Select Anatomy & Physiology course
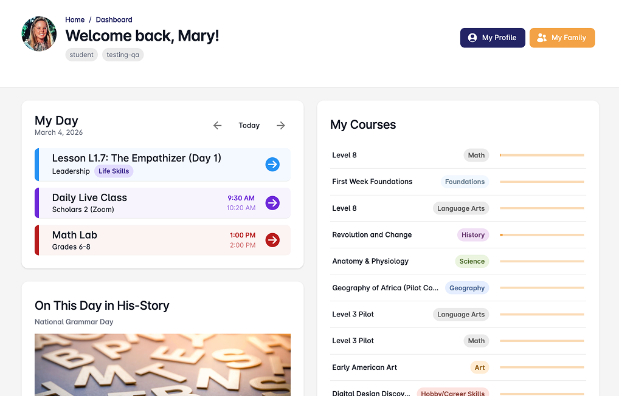Viewport: 619px width, 396px height. [x=370, y=261]
